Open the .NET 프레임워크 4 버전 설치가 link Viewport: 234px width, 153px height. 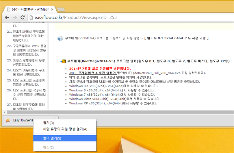point(93,73)
